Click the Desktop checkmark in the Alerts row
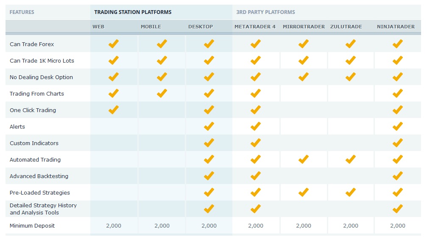Screen dimensions: 427x239 point(209,126)
